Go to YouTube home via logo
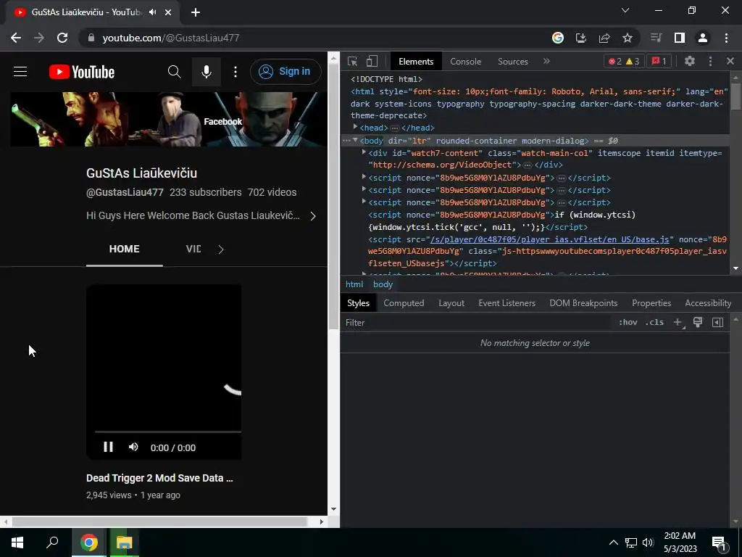This screenshot has width=742, height=557. point(82,72)
